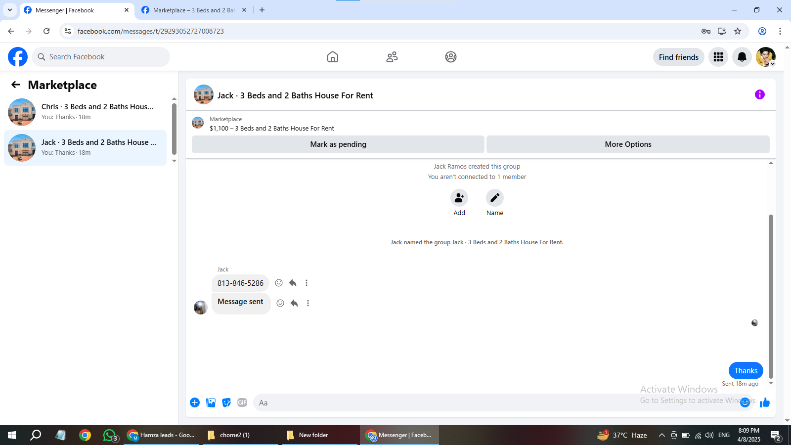The height and width of the screenshot is (445, 791).
Task: Reload the page
Action: (x=46, y=31)
